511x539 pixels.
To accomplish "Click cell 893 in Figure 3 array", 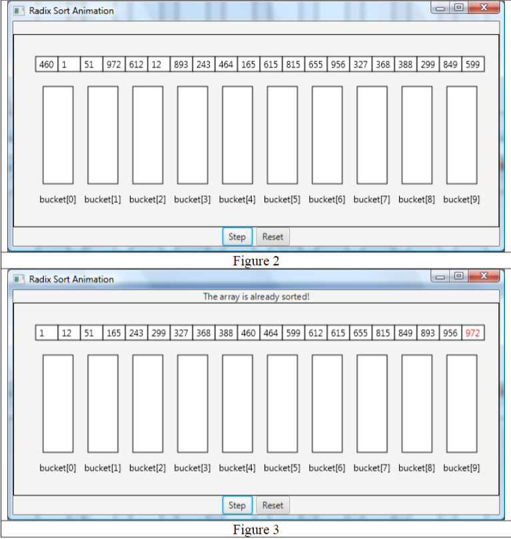I will click(428, 332).
